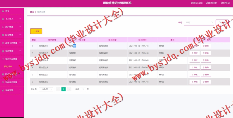Open 用户管理 label in the sidebar
The width and height of the screenshot is (233, 118).
(x=9, y=27)
